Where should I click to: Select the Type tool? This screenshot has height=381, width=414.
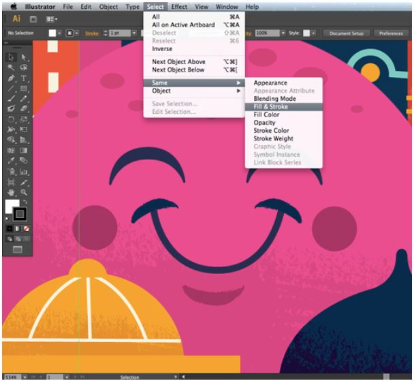coord(24,78)
